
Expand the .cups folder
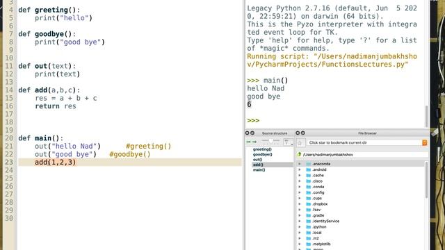pos(300,198)
